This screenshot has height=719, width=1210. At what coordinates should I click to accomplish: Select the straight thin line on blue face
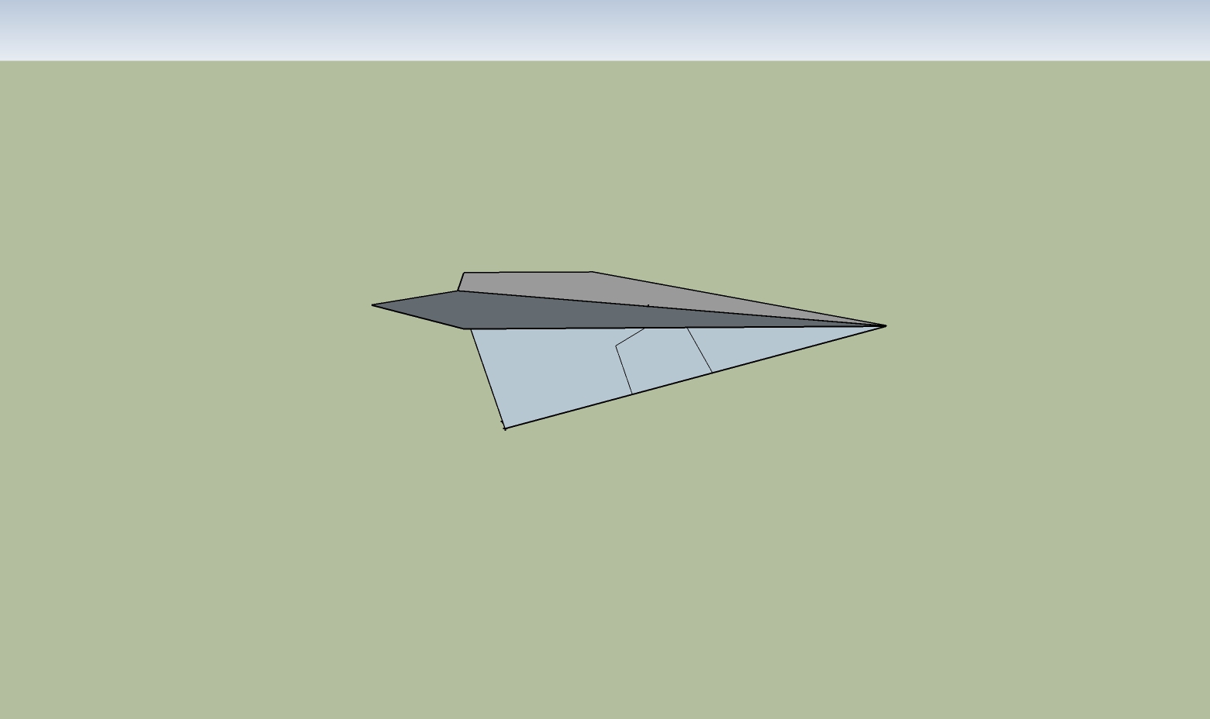pyautogui.click(x=699, y=350)
